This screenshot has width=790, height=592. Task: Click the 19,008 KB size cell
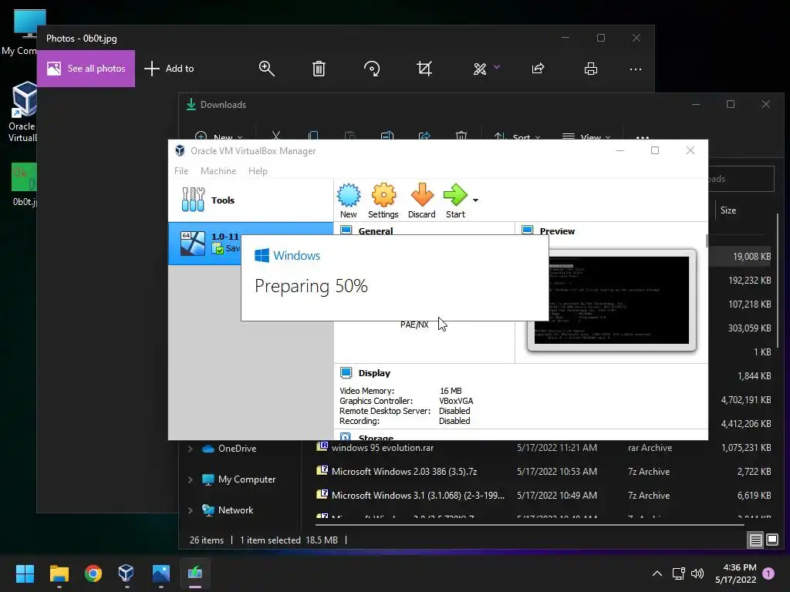point(751,256)
